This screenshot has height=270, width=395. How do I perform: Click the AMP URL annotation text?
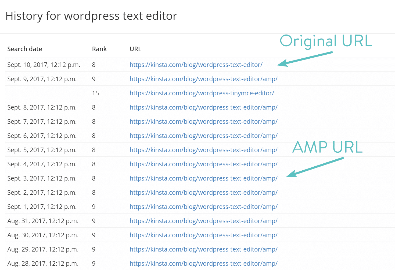click(327, 147)
